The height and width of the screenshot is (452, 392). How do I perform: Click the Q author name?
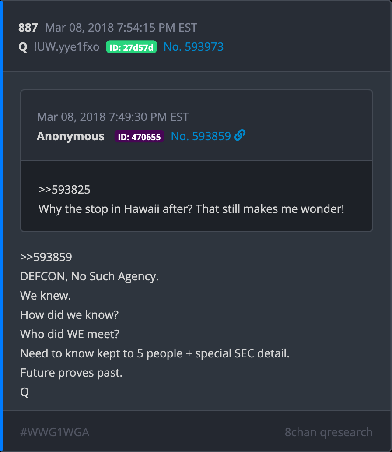[23, 47]
